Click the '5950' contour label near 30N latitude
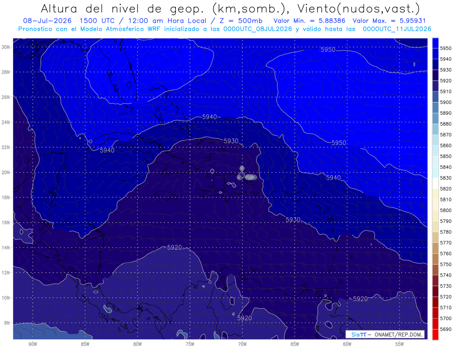The height and width of the screenshot is (349, 453). tap(328, 50)
